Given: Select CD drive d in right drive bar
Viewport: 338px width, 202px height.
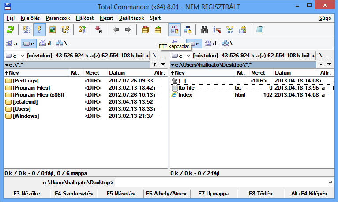Looking at the screenshot, I should coord(210,44).
